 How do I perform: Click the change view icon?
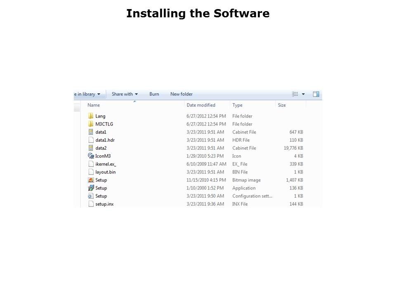(295, 94)
